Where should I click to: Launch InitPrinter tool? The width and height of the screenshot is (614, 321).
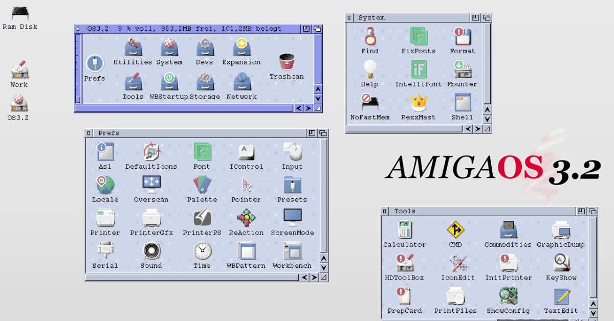coord(509,263)
